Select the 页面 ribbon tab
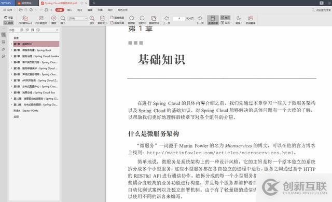 coord(100,10)
